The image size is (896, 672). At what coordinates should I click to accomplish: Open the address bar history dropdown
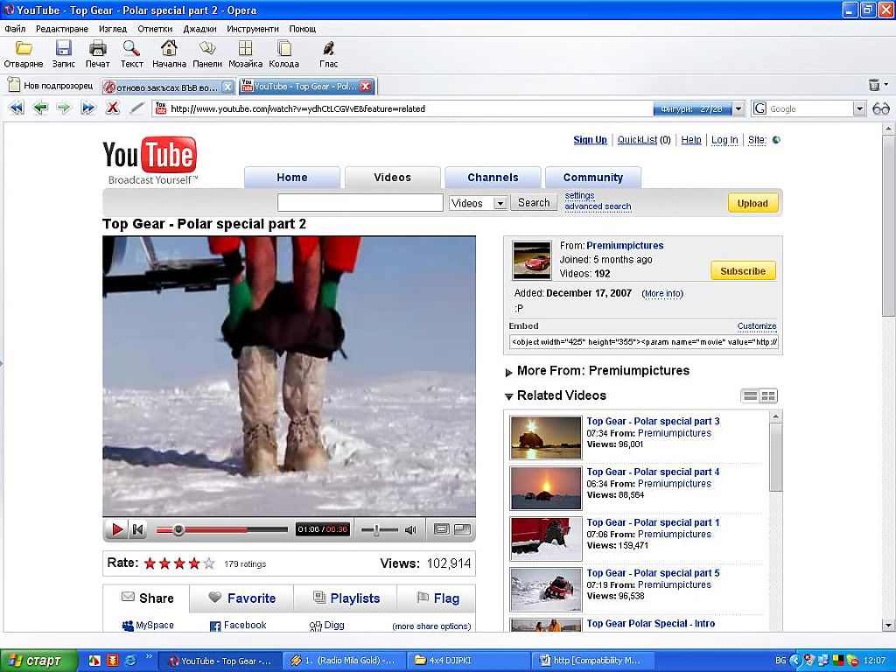pos(738,108)
